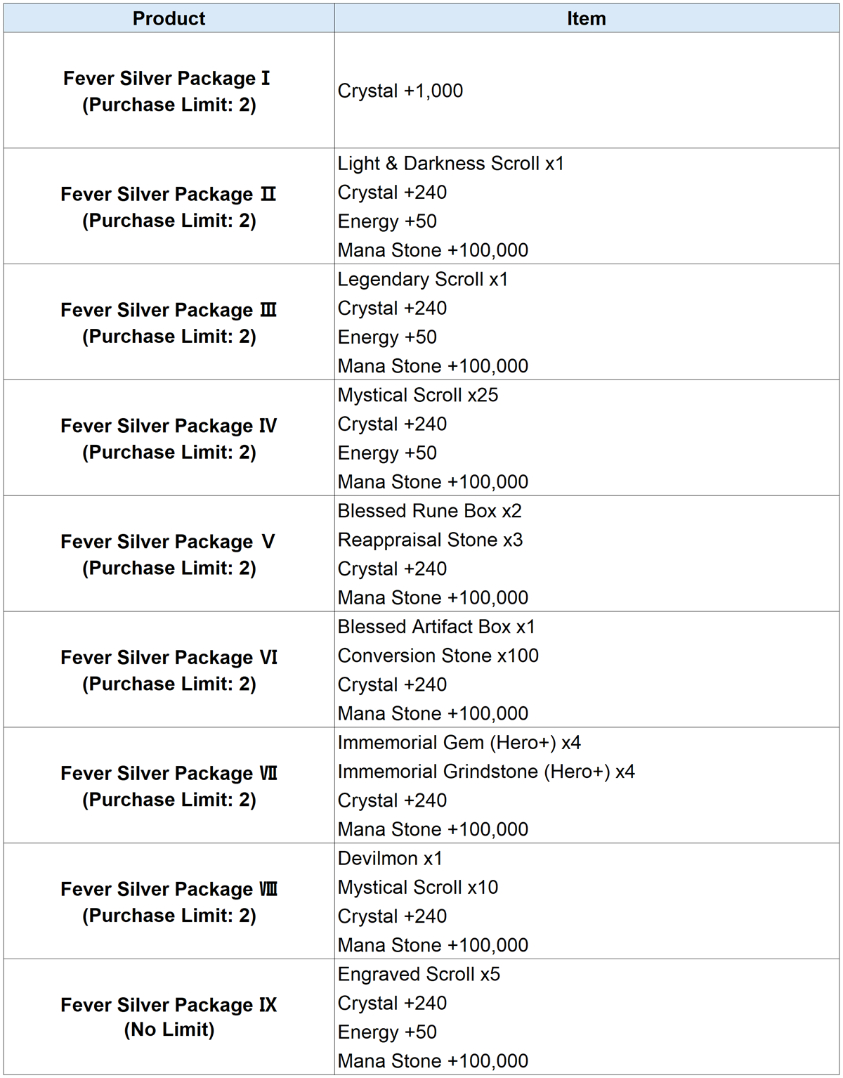Viewport: 843px width, 1078px height.
Task: Select Fever Silver Package IX No Limit cell
Action: point(169,1017)
